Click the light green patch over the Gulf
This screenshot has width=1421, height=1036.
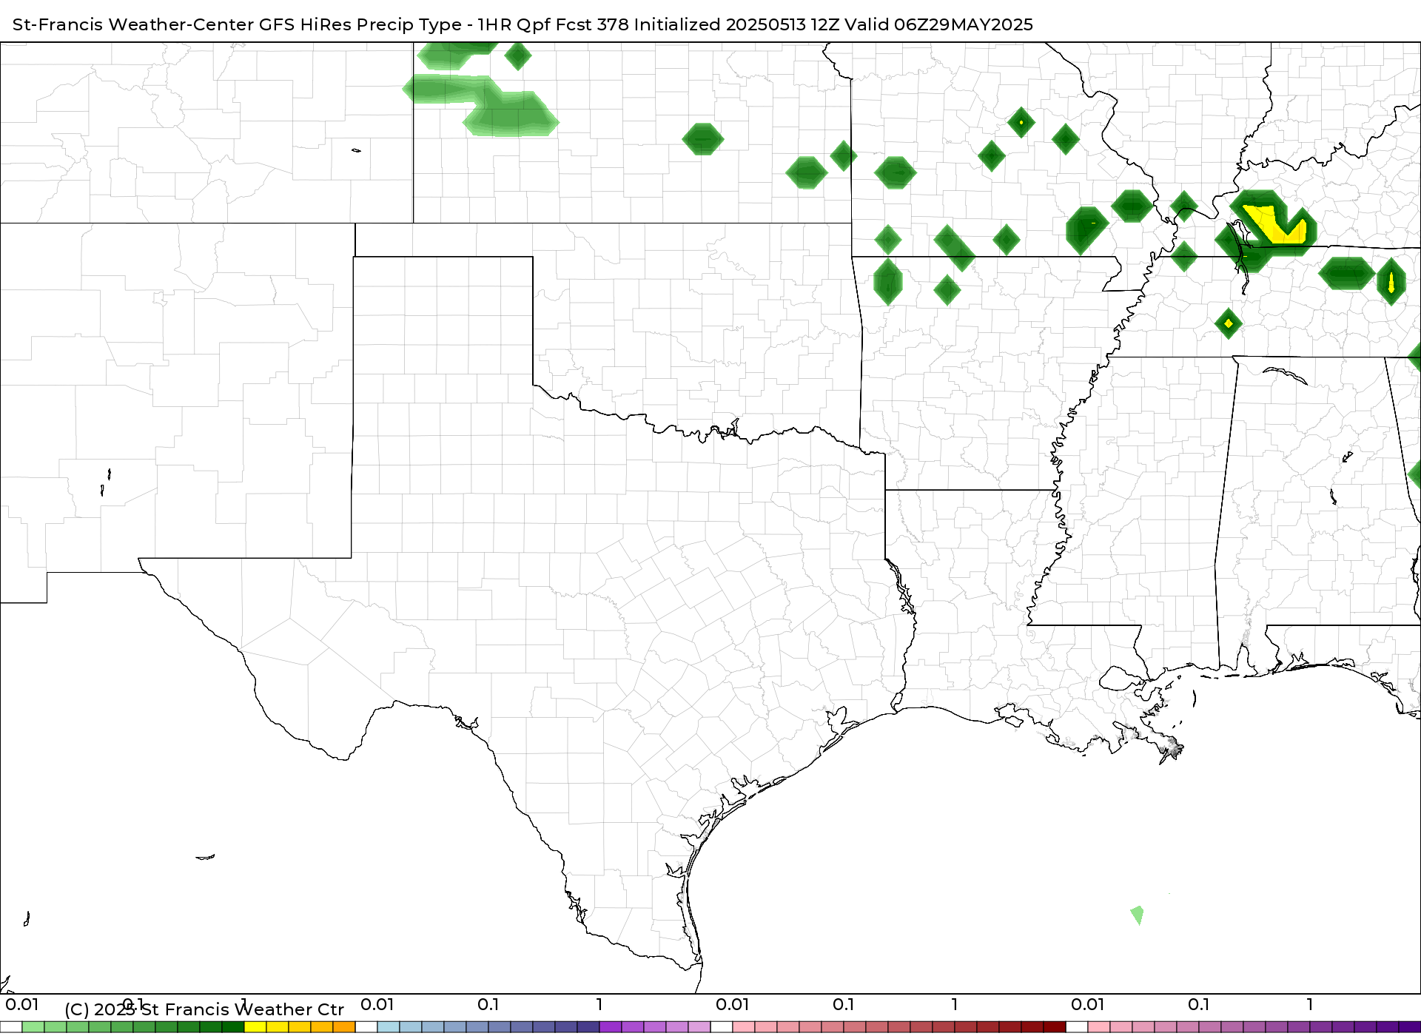[x=1138, y=915]
